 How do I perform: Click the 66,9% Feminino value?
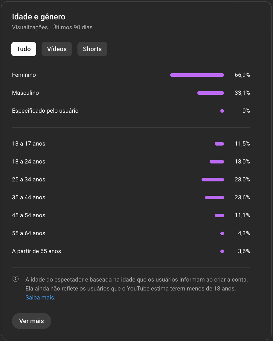242,75
